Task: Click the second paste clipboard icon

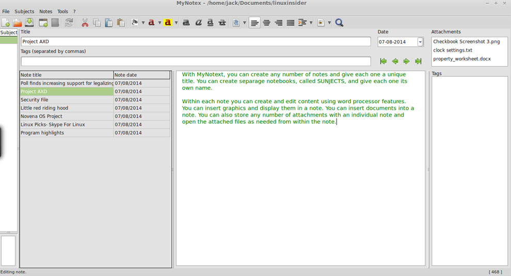Action: (x=121, y=23)
